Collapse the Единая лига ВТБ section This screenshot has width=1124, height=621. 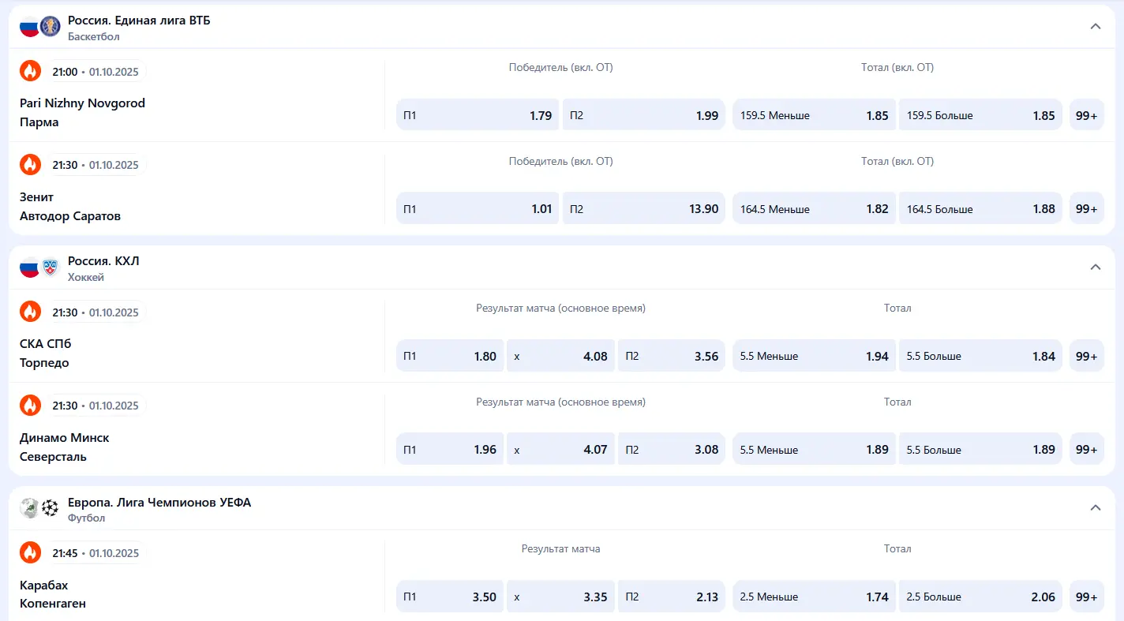[x=1095, y=26]
